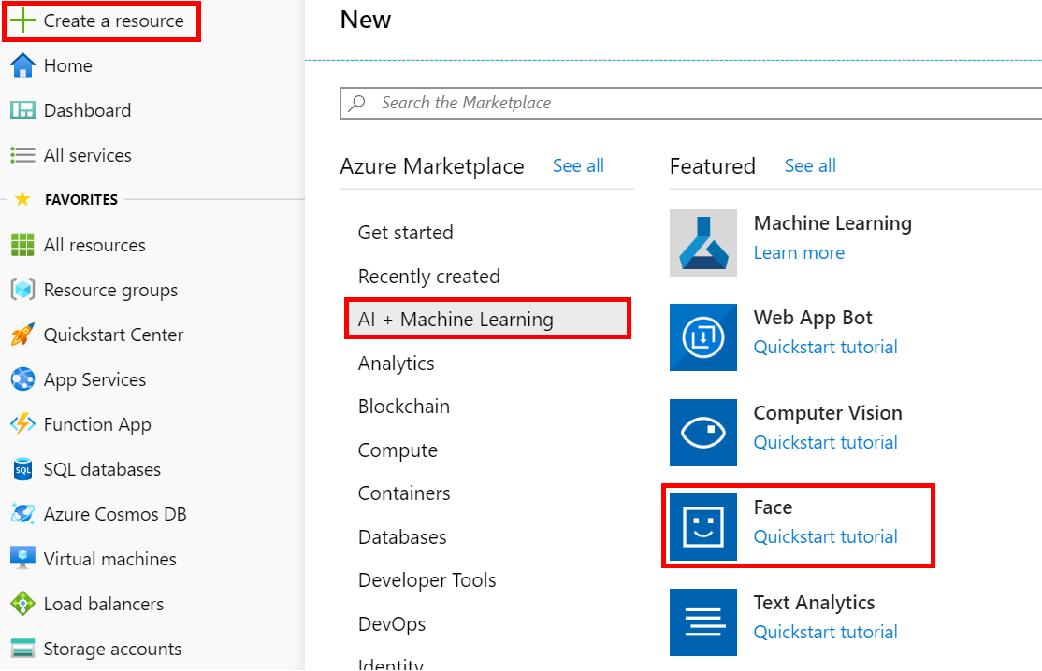Click the Favorites star icon
Image resolution: width=1042 pixels, height=671 pixels.
[x=22, y=199]
